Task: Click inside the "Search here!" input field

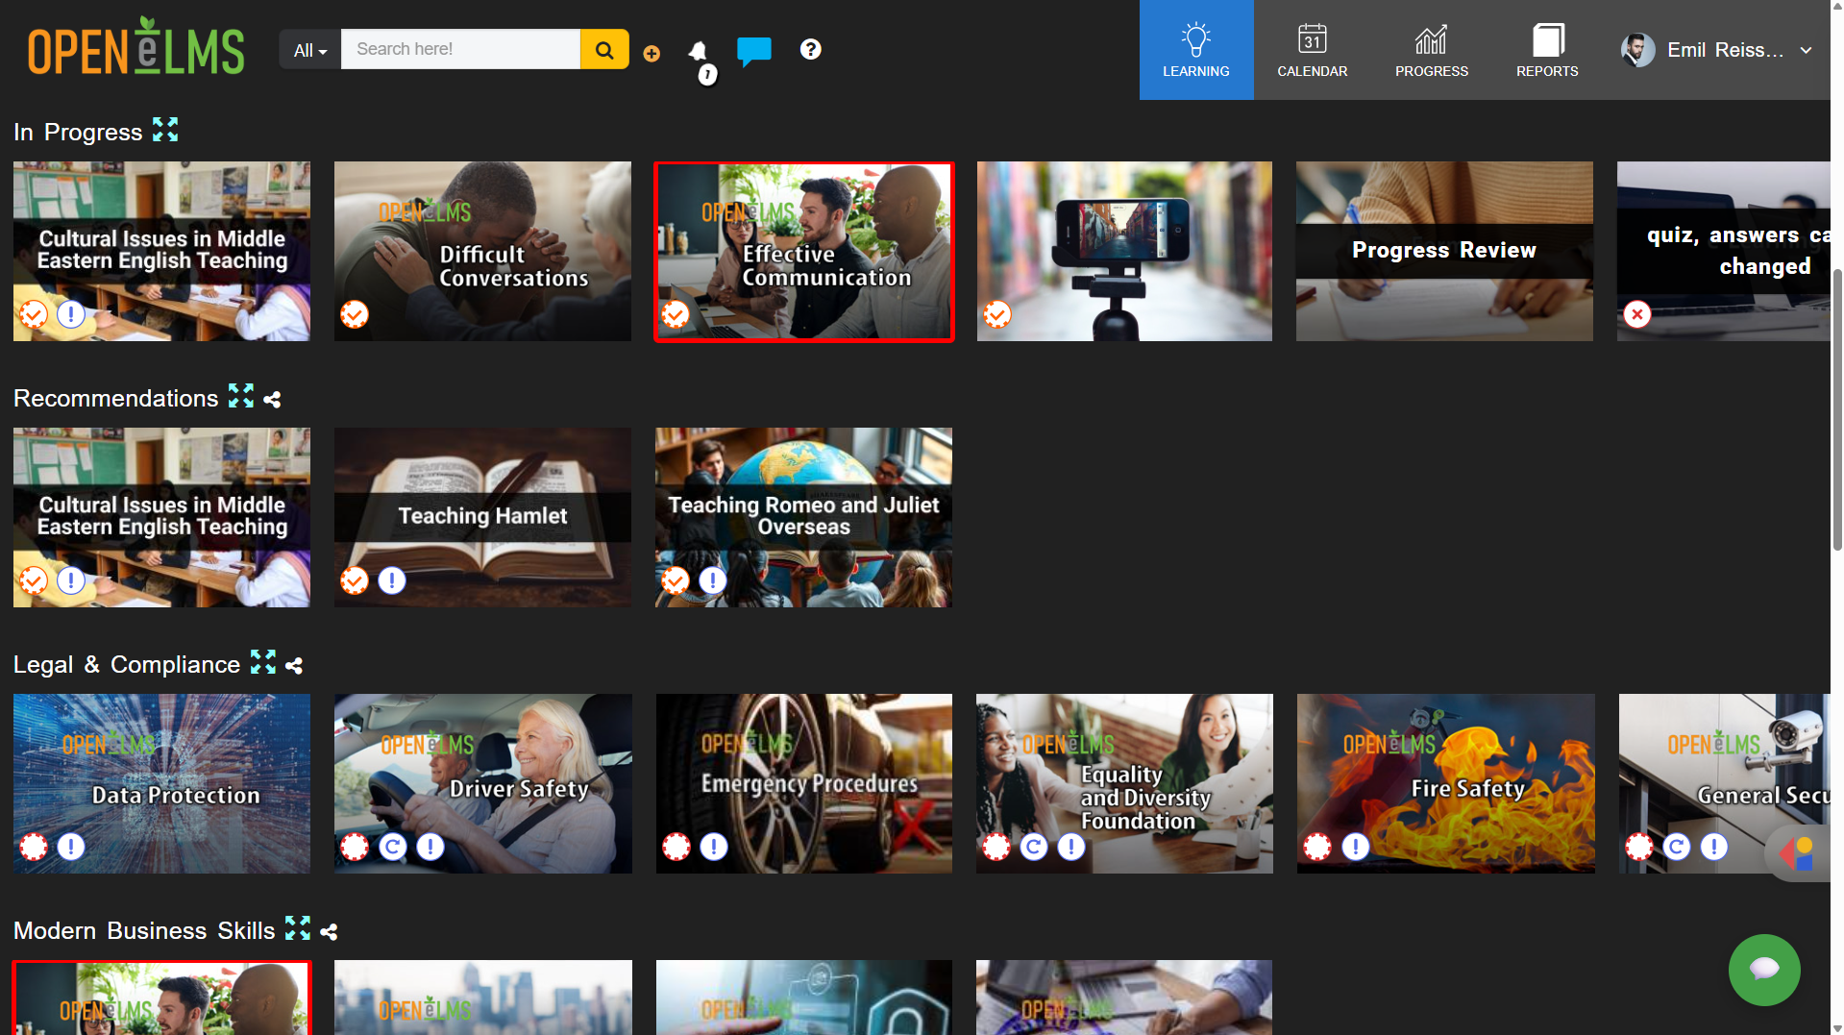Action: [x=461, y=48]
